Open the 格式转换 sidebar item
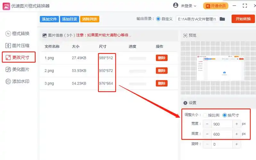This screenshot has width=256, height=160. click(x=18, y=34)
